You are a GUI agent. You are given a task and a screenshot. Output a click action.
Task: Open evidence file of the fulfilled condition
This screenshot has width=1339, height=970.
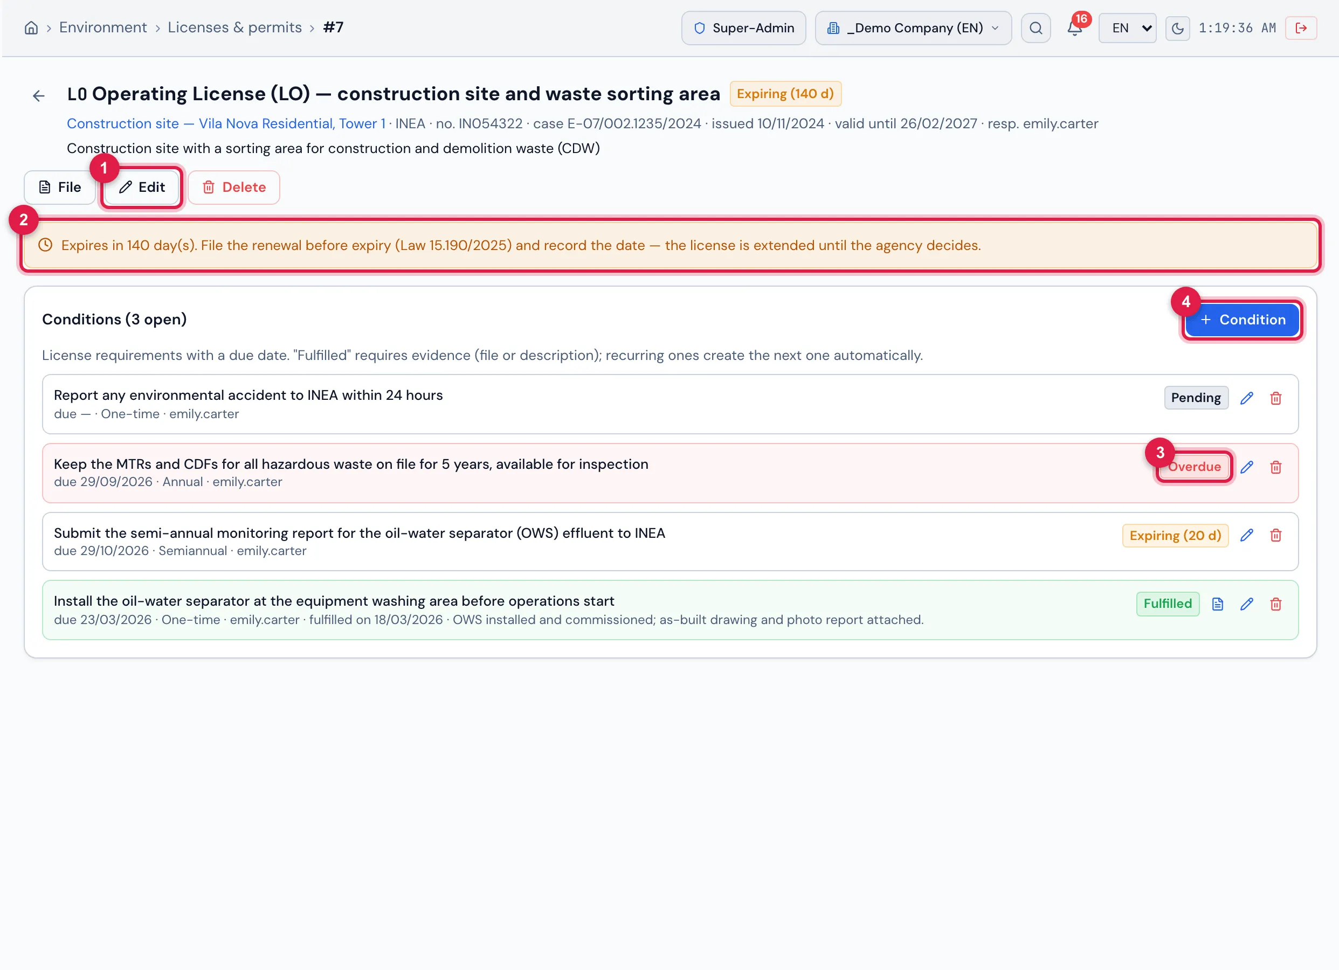[1217, 604]
